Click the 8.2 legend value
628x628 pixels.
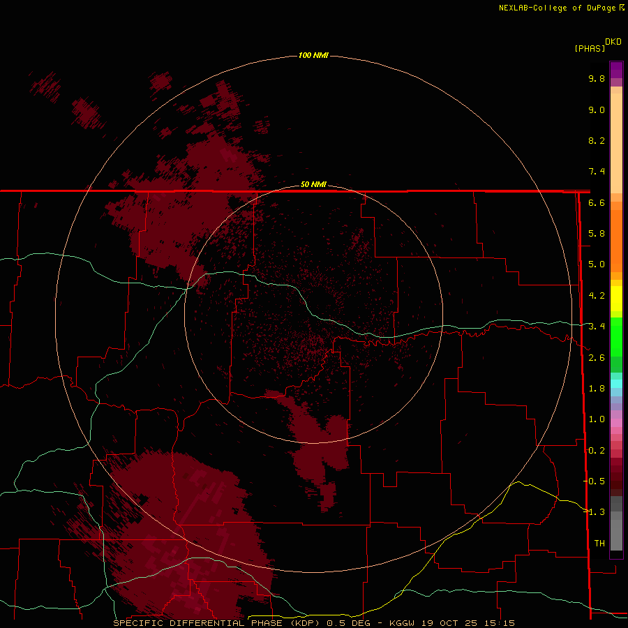click(597, 140)
